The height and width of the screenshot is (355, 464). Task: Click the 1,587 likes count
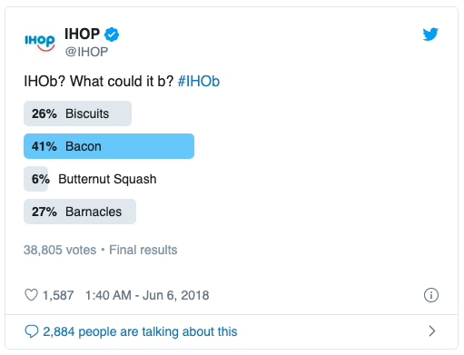tap(58, 295)
